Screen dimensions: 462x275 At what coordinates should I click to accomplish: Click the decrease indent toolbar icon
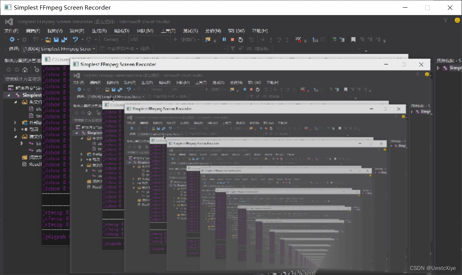334,40
